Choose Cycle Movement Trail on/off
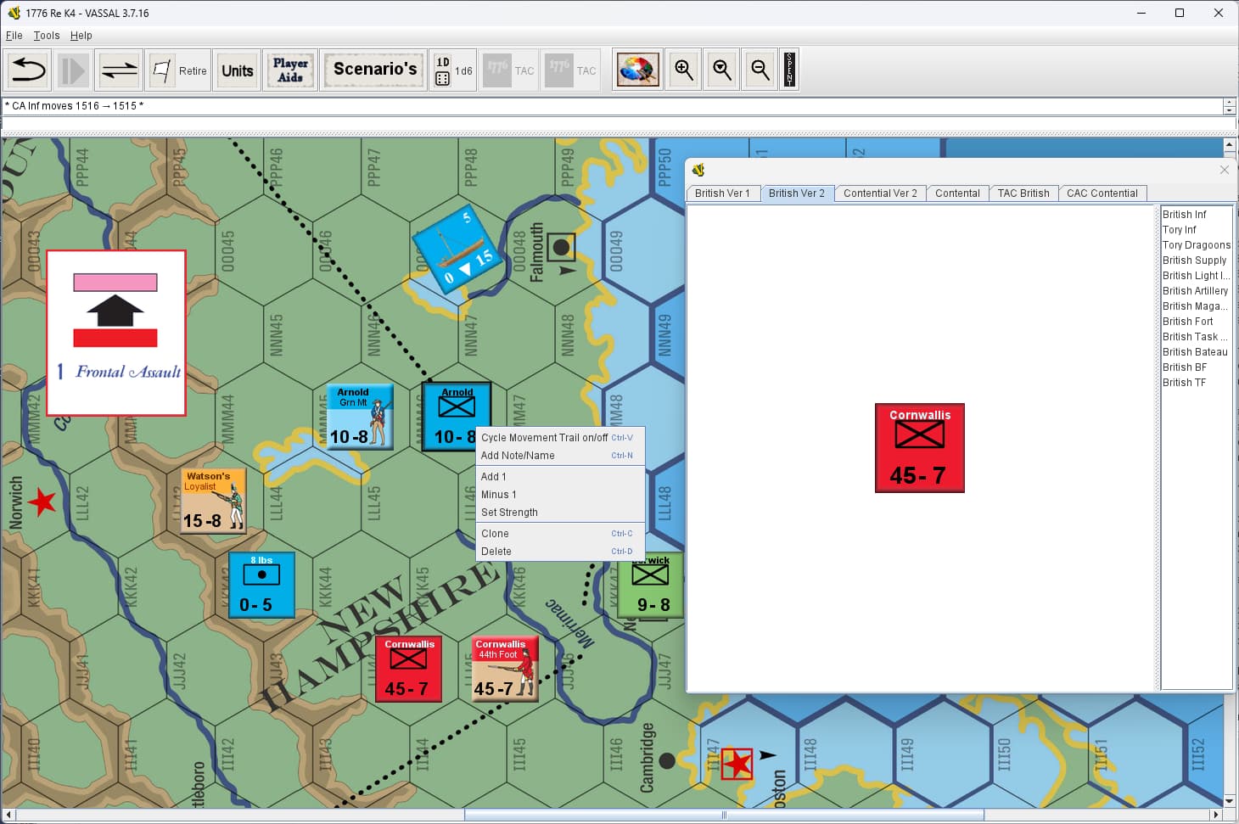 pyautogui.click(x=560, y=438)
